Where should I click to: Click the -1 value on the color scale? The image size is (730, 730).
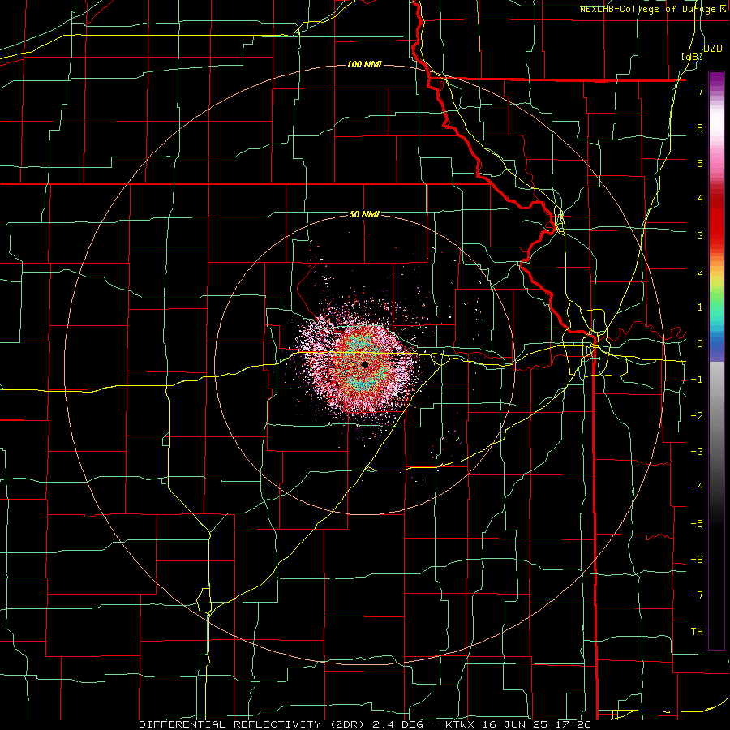coord(697,380)
